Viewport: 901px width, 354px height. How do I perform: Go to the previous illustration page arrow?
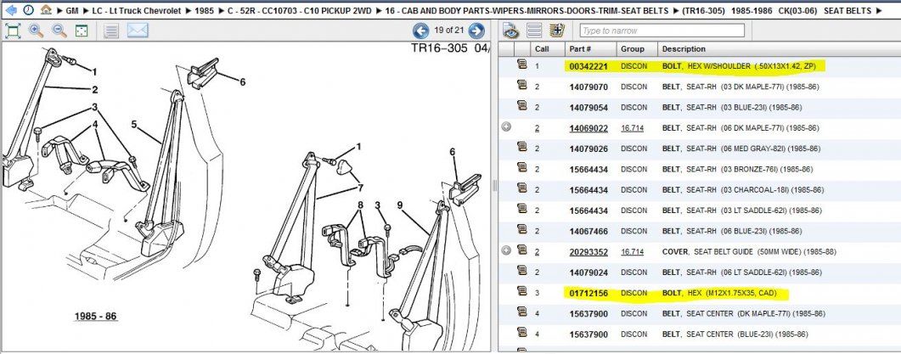tap(420, 31)
